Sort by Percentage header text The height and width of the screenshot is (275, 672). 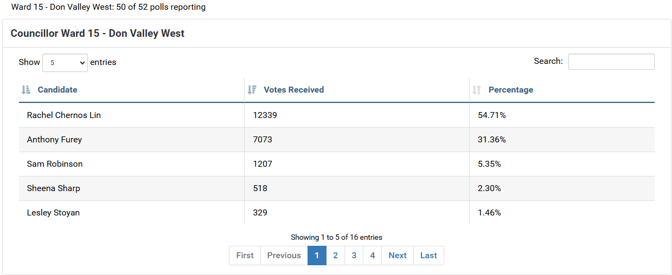point(511,90)
